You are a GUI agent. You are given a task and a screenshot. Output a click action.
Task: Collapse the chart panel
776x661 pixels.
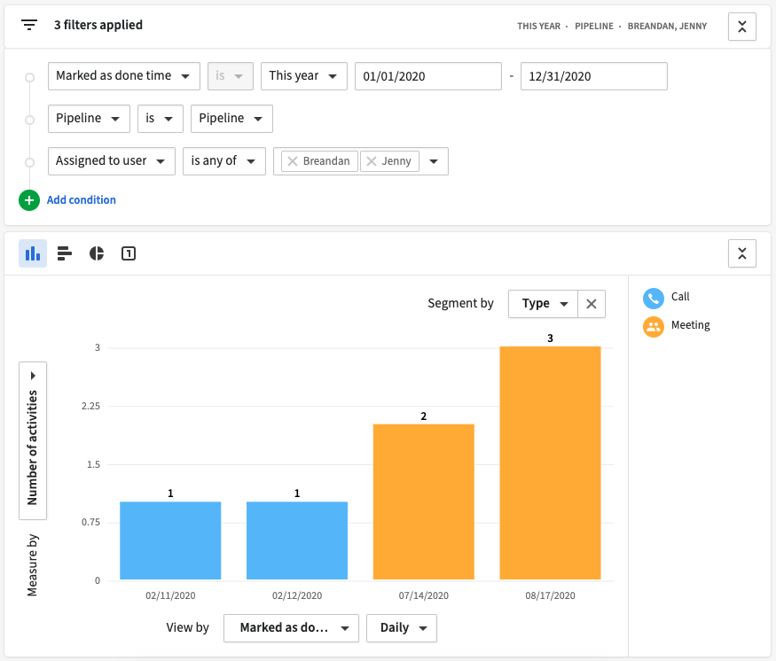[741, 253]
